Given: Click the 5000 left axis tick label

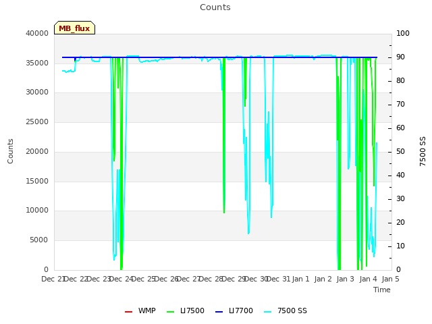Looking at the screenshot, I should coord(39,240).
